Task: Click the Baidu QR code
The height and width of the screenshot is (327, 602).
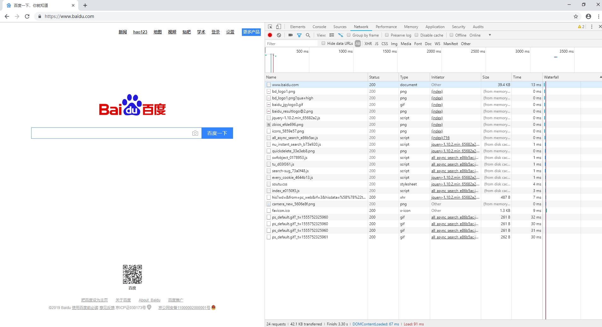Action: (x=132, y=274)
